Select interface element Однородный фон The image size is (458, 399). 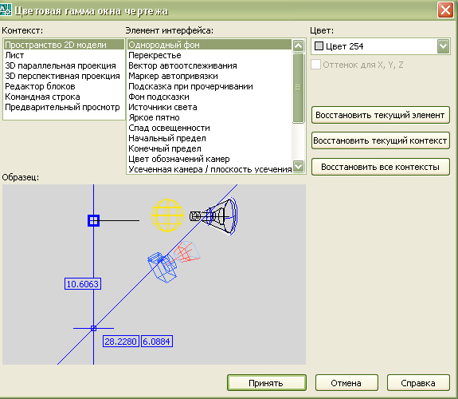[209, 45]
